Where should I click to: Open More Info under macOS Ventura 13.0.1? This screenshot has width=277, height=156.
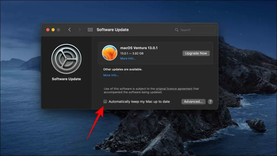(x=128, y=58)
